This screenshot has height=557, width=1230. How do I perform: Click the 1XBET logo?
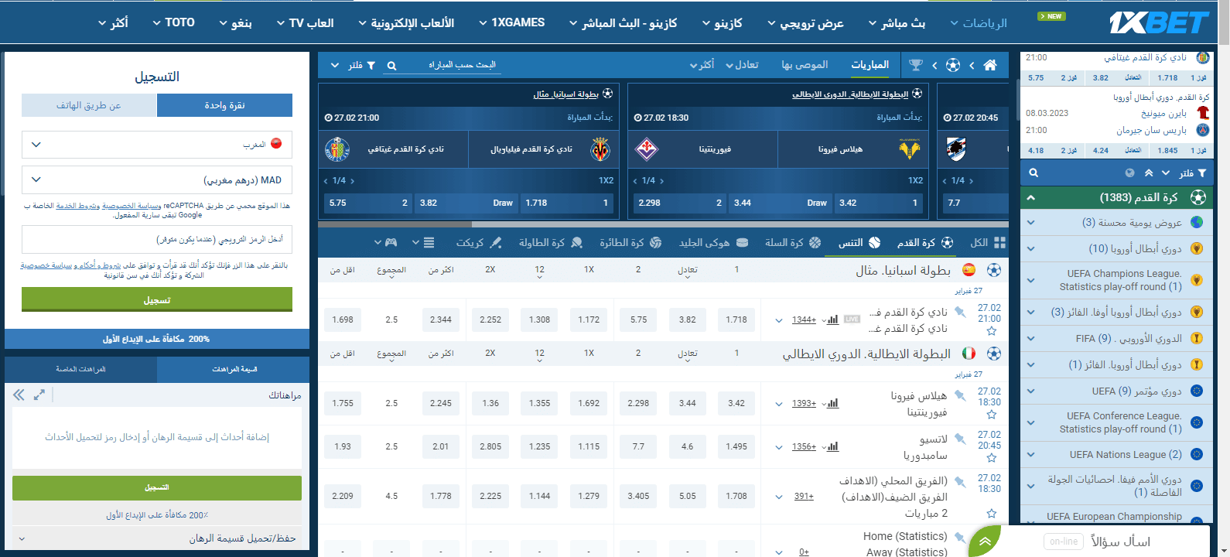point(1158,23)
